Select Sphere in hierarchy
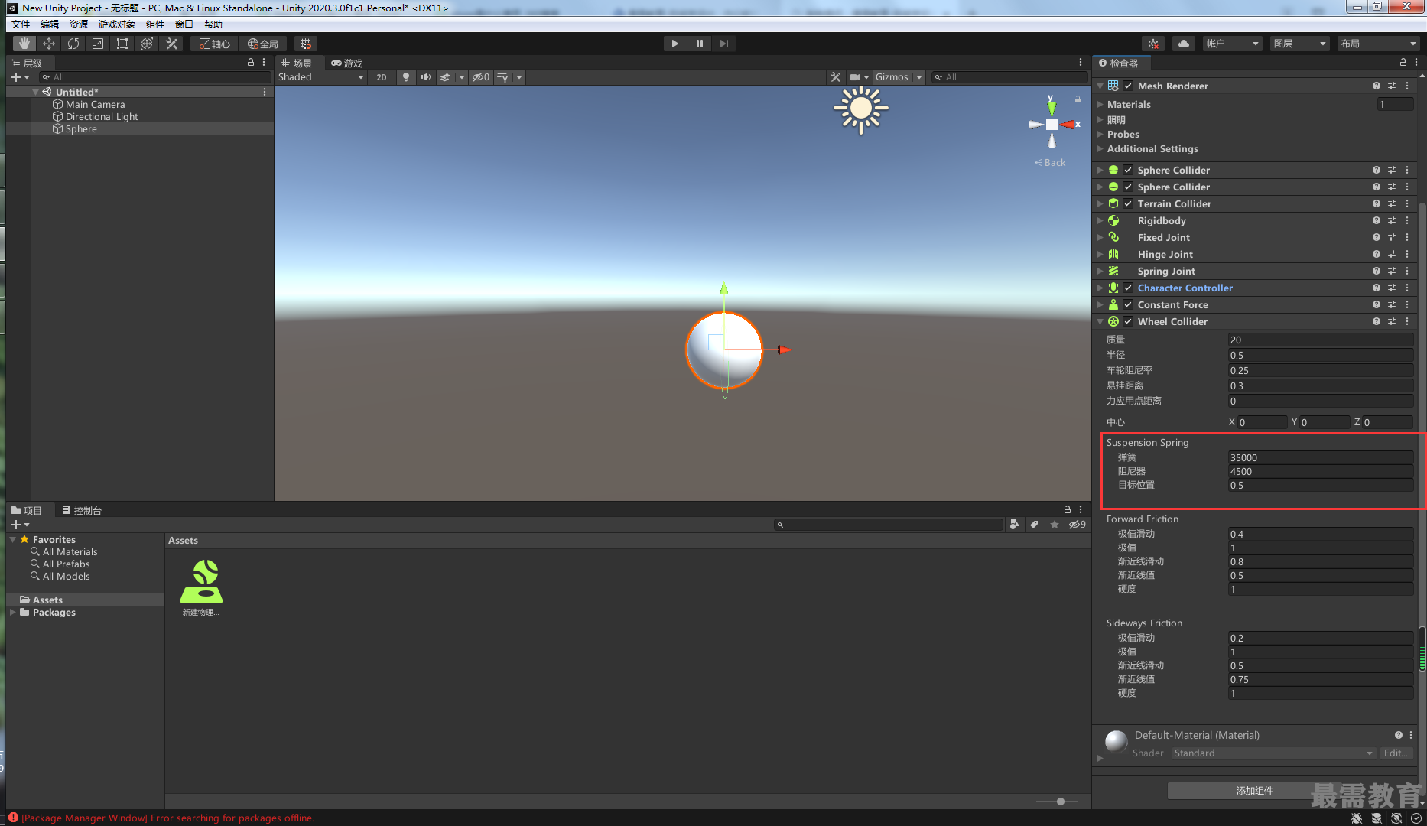The image size is (1427, 826). (81, 128)
